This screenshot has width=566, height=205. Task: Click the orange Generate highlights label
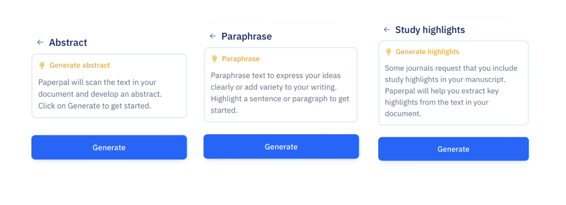[427, 52]
